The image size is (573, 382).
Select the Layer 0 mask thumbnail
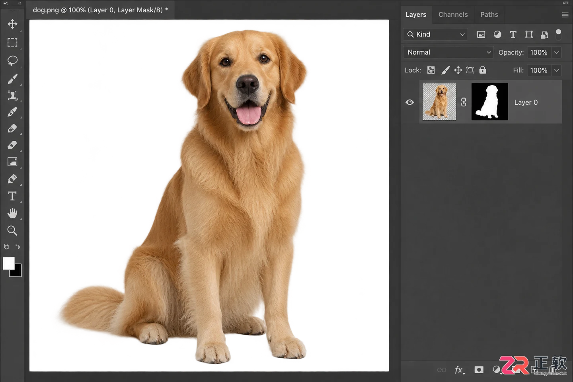pos(489,102)
